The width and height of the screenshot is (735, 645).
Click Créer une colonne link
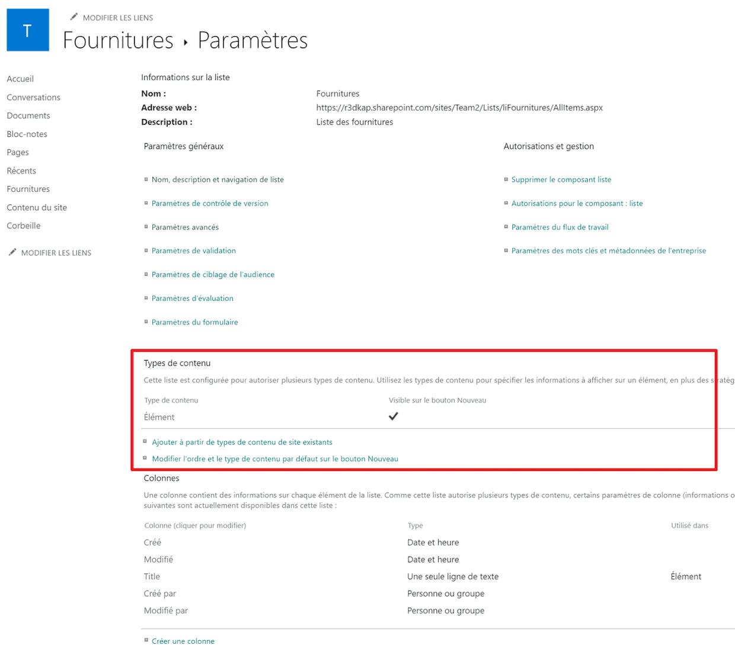click(183, 640)
